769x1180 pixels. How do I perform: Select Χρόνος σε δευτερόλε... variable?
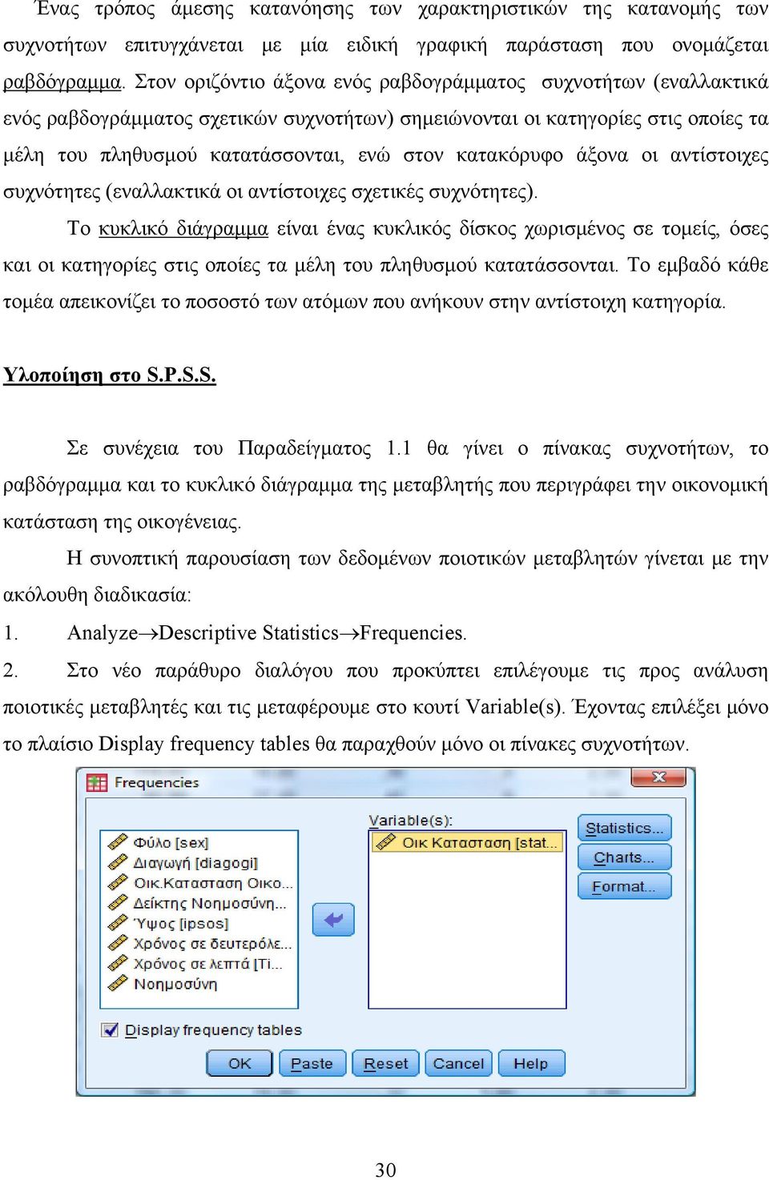212,943
